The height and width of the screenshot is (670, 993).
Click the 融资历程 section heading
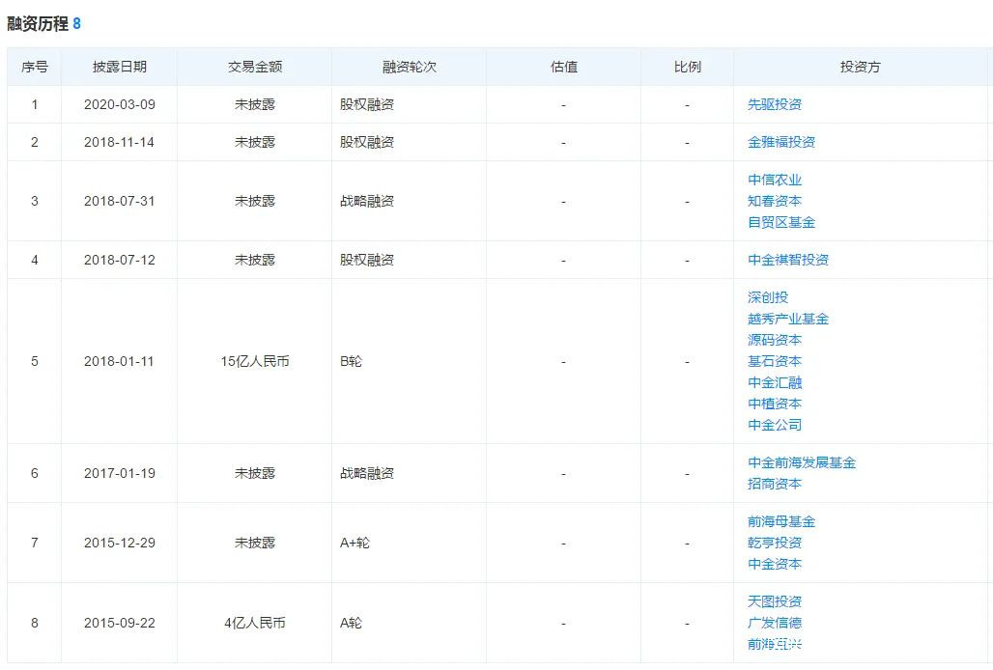pyautogui.click(x=38, y=24)
